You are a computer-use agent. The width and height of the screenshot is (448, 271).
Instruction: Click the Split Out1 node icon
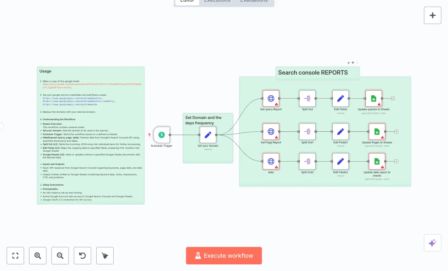307,131
